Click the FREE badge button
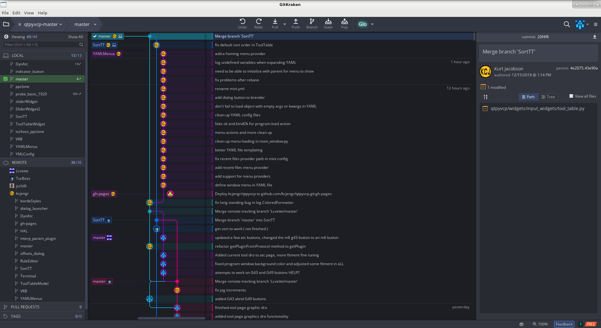The image size is (601, 328). pos(591,324)
